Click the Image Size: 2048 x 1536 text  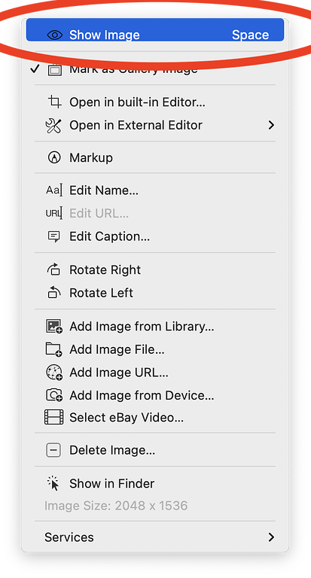116,506
